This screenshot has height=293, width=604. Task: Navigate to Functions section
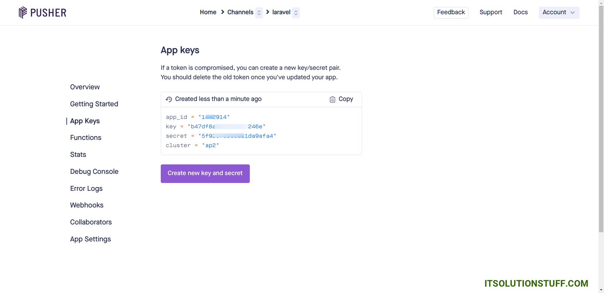(86, 138)
